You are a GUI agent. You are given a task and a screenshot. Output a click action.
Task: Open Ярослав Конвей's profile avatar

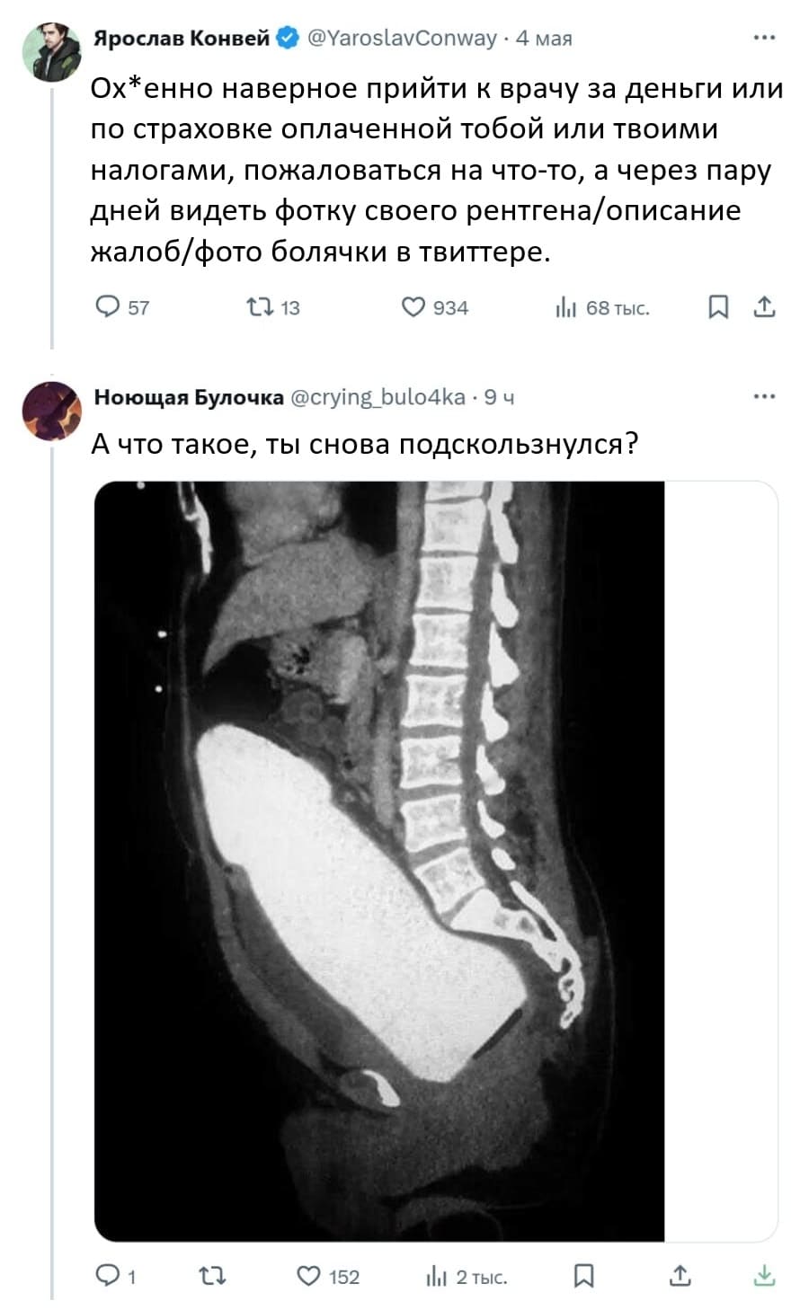click(52, 50)
